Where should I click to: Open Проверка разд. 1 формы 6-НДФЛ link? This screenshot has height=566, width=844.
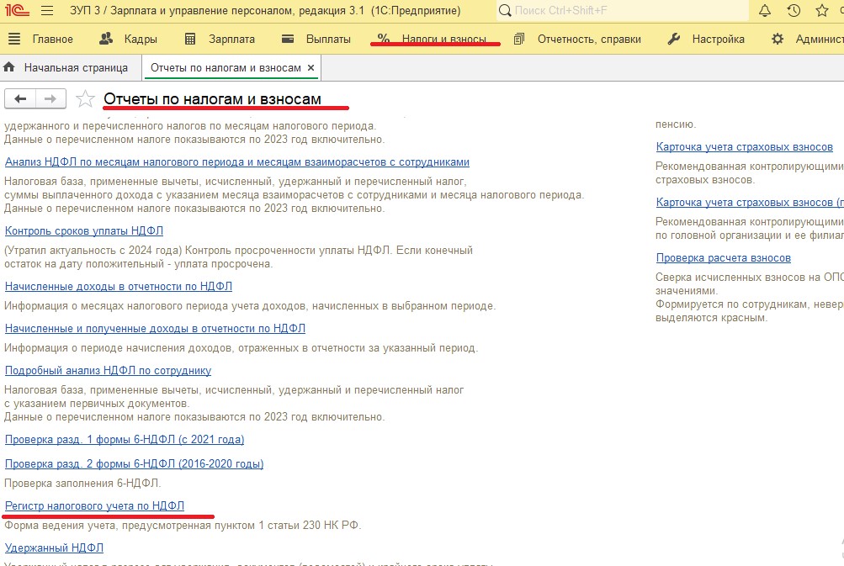(125, 440)
